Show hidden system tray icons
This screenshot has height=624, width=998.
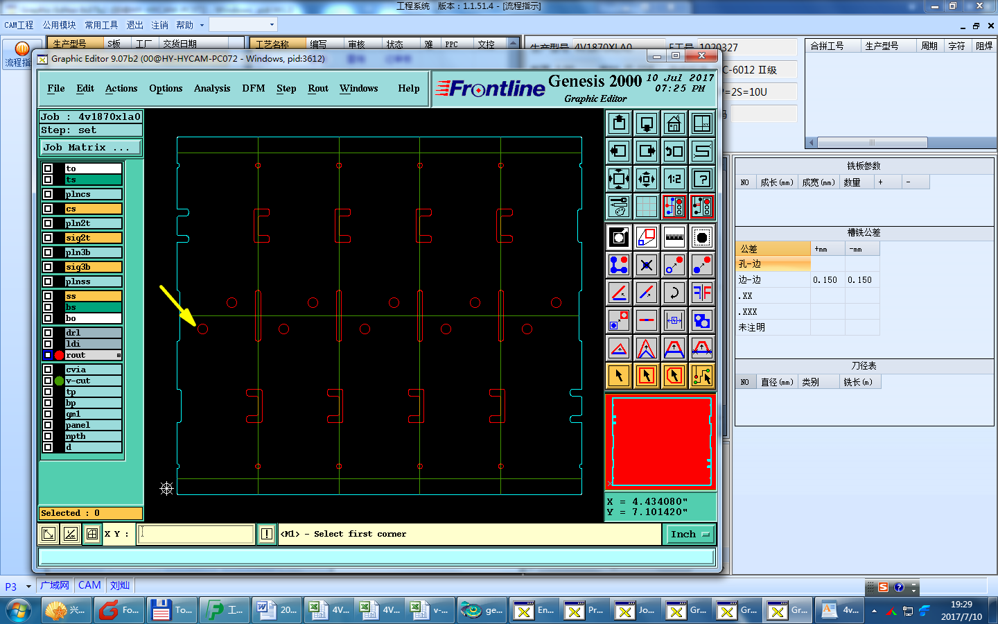click(874, 611)
